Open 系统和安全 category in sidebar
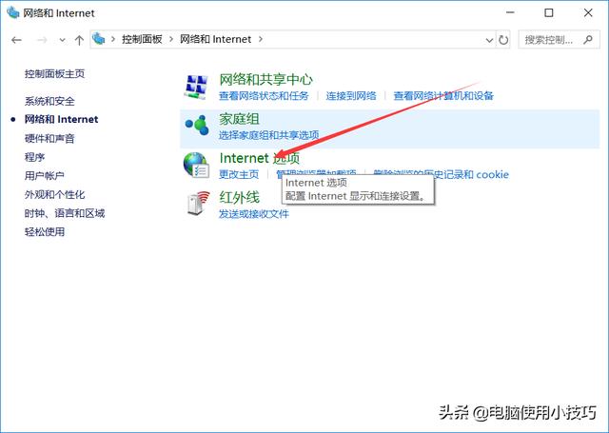Image resolution: width=609 pixels, height=433 pixels. click(49, 101)
